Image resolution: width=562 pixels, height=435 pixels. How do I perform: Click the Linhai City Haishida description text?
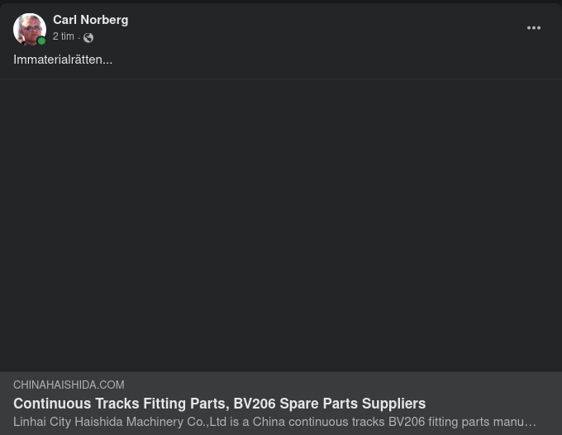coord(274,422)
